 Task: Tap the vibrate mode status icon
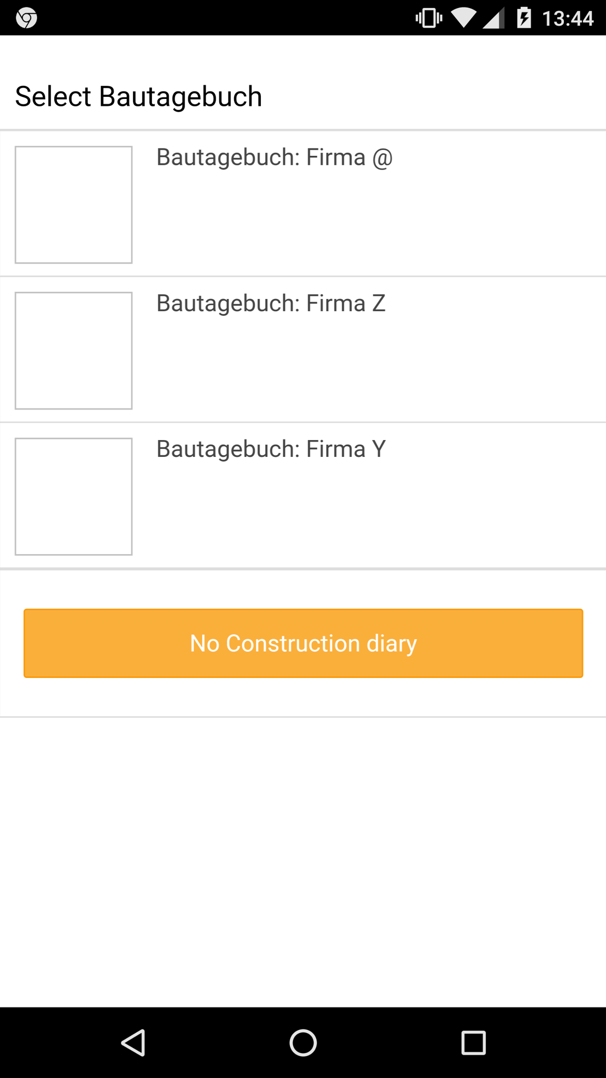tap(429, 18)
